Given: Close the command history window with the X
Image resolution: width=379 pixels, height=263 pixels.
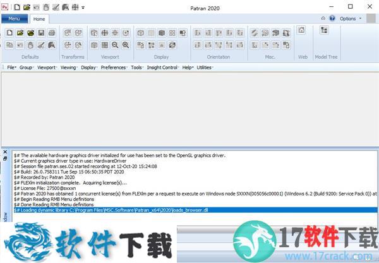Looking at the screenshot, I should 5,152.
